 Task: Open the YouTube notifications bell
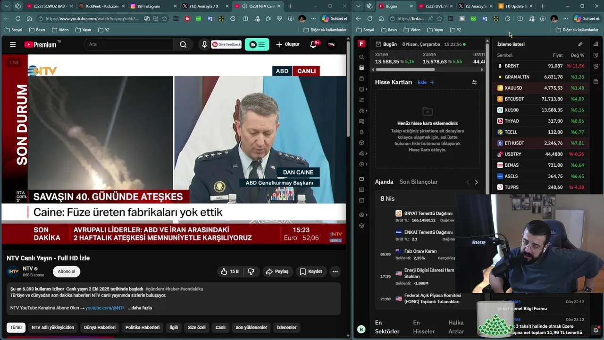pos(313,44)
